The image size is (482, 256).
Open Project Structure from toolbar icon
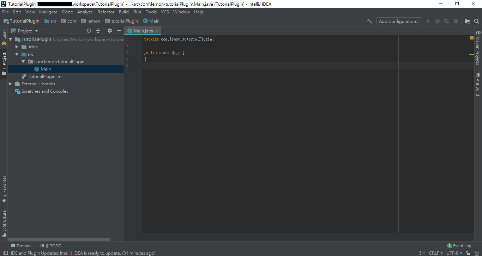pyautogui.click(x=468, y=21)
